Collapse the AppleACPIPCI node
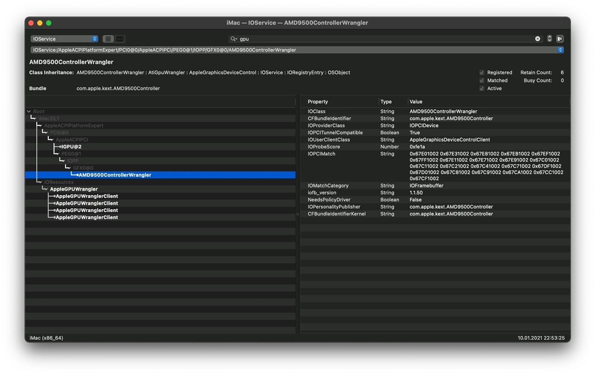 (x=52, y=140)
